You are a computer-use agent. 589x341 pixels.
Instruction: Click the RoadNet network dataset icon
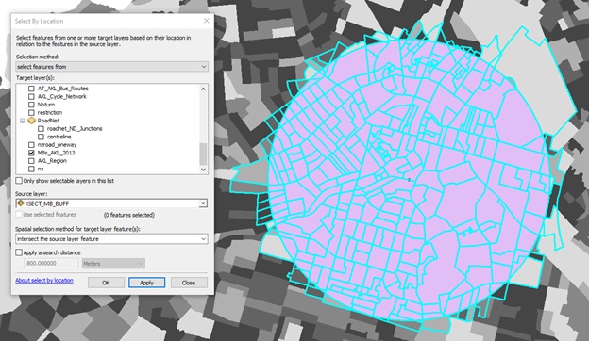pyautogui.click(x=31, y=121)
